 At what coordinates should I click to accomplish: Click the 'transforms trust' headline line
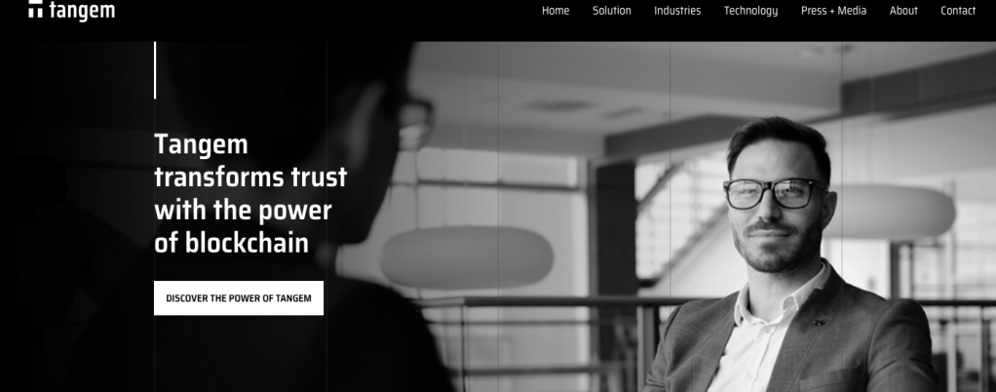[x=250, y=176]
